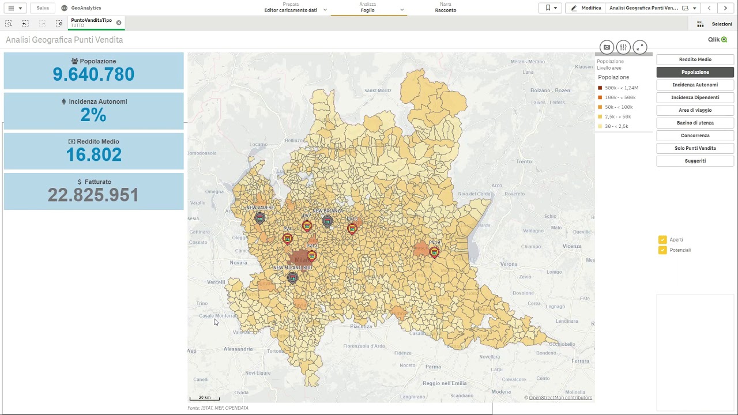Viewport: 738px width, 415px height.
Task: Click the NEW BRIANZA store marker
Action: 327,221
